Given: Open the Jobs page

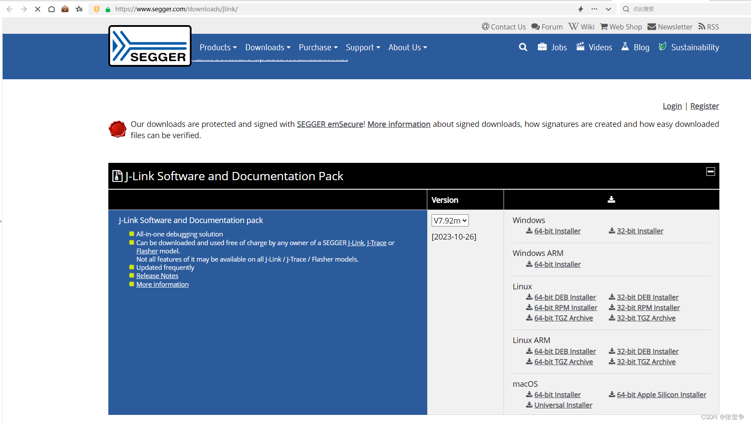Looking at the screenshot, I should click(552, 47).
